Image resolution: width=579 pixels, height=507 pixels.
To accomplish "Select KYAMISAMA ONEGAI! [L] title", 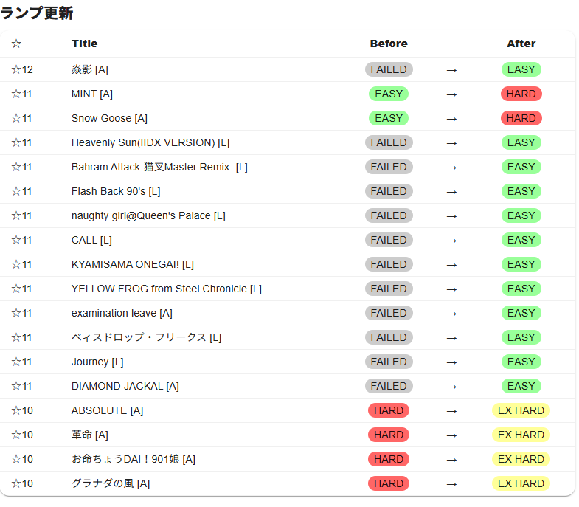I will (x=133, y=265).
